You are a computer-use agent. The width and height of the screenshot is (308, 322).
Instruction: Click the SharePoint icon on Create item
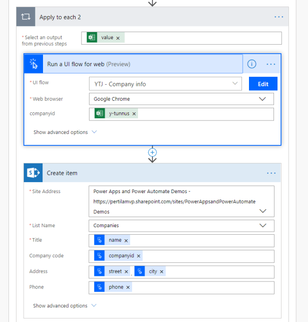pos(33,173)
